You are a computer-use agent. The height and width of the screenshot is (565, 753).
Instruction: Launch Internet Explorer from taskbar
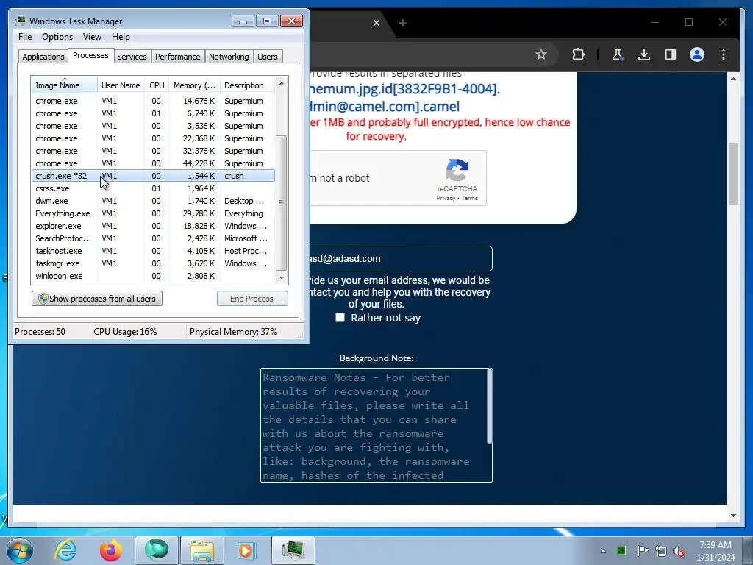[65, 550]
